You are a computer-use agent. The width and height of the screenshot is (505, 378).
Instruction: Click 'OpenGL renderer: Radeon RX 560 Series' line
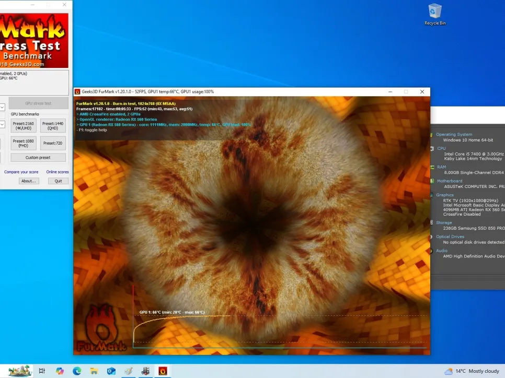117,120
